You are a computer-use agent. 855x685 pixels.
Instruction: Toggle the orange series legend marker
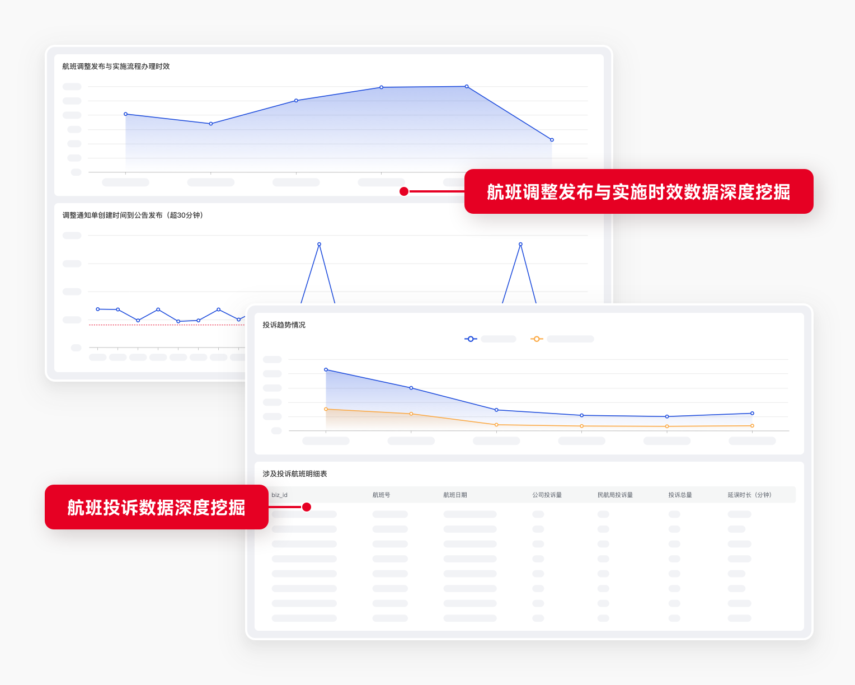tap(537, 339)
